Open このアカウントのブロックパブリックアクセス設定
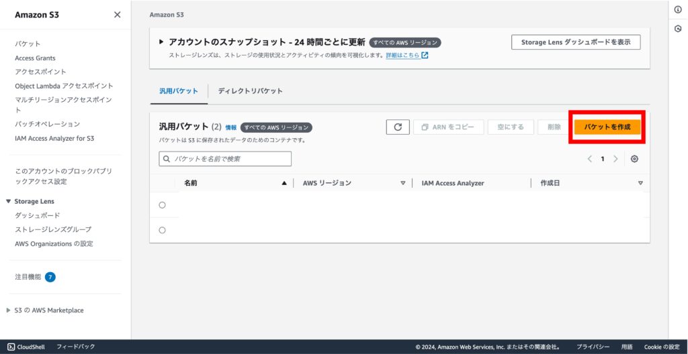Screen dimensions: 688x354 click(63, 176)
